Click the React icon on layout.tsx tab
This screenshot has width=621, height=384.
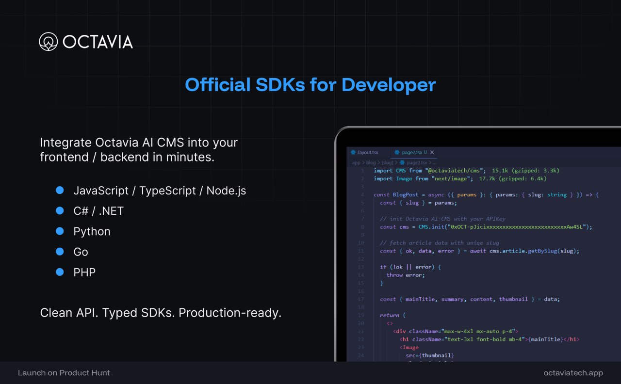[x=353, y=152]
